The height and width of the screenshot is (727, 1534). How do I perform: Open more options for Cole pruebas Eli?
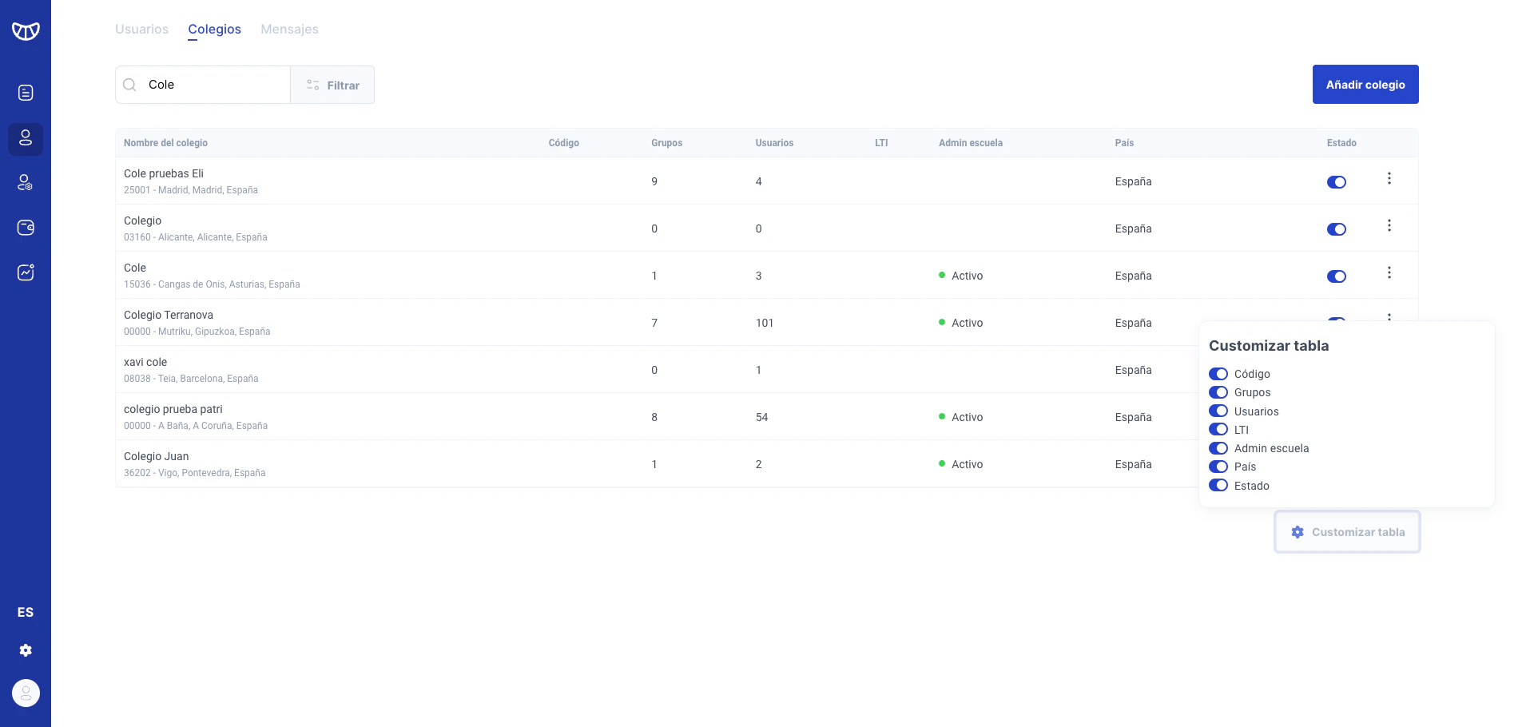(x=1389, y=178)
